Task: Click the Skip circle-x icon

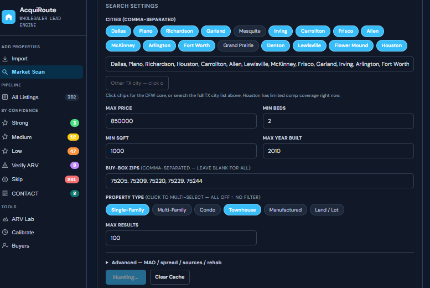Action: pyautogui.click(x=5, y=179)
